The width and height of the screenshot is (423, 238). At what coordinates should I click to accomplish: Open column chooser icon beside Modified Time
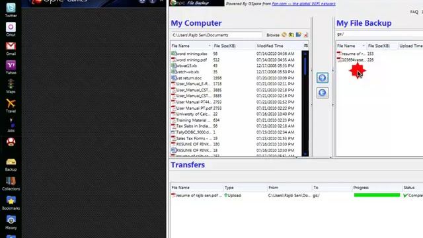click(305, 46)
